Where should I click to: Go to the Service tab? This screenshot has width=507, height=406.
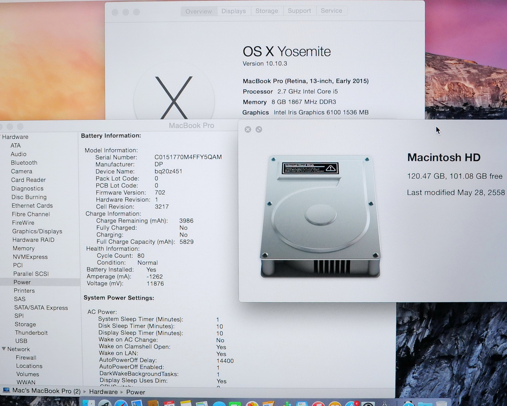click(x=331, y=11)
